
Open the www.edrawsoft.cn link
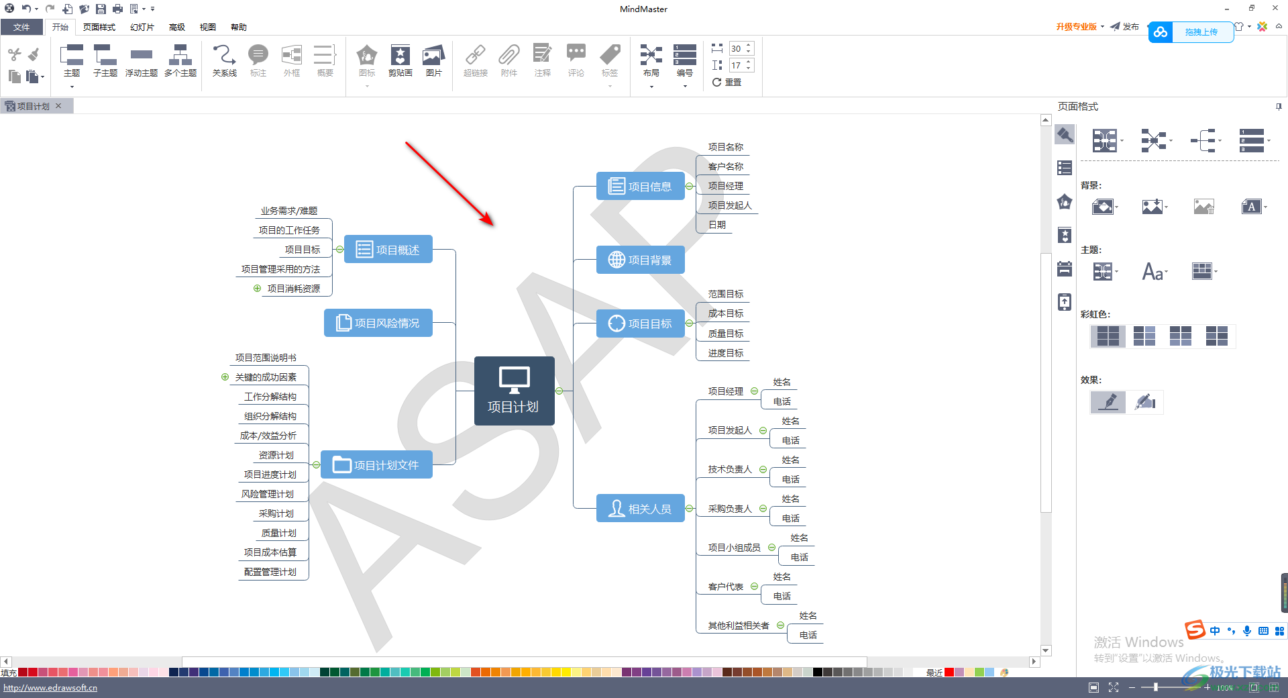pos(50,688)
